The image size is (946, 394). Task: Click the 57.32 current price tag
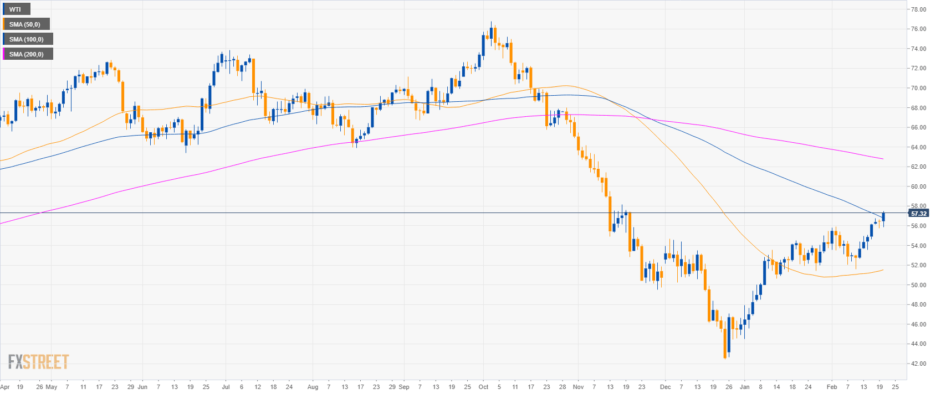(x=918, y=214)
